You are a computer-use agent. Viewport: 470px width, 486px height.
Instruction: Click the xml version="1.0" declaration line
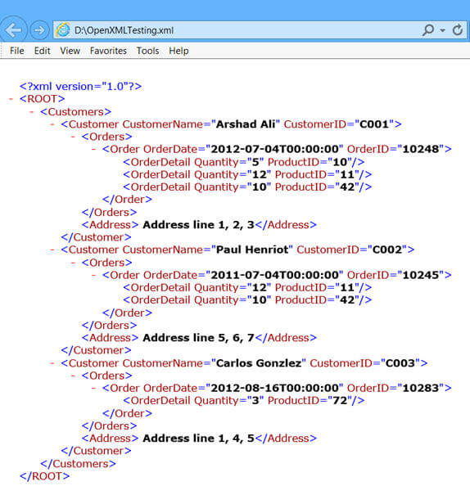[x=81, y=86]
